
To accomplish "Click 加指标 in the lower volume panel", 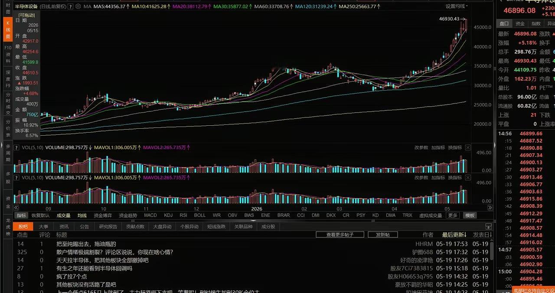I will (438, 178).
